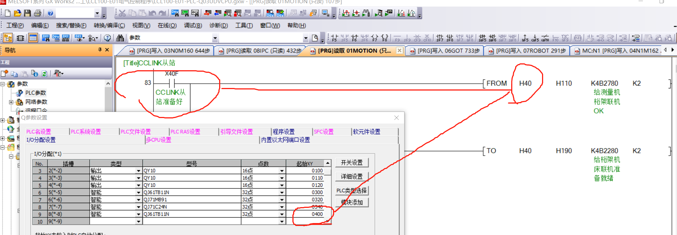Click the 详细设置 button

[352, 176]
